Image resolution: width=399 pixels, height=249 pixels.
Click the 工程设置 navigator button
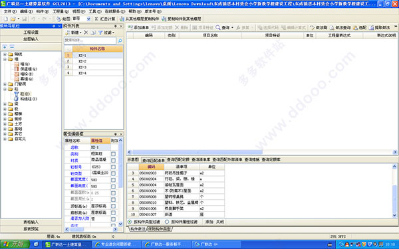[31, 33]
